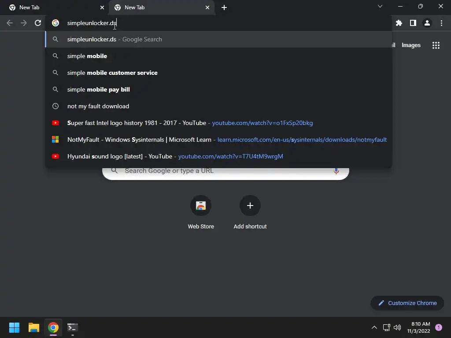Click the voice search microphone
The image size is (451, 338).
336,171
